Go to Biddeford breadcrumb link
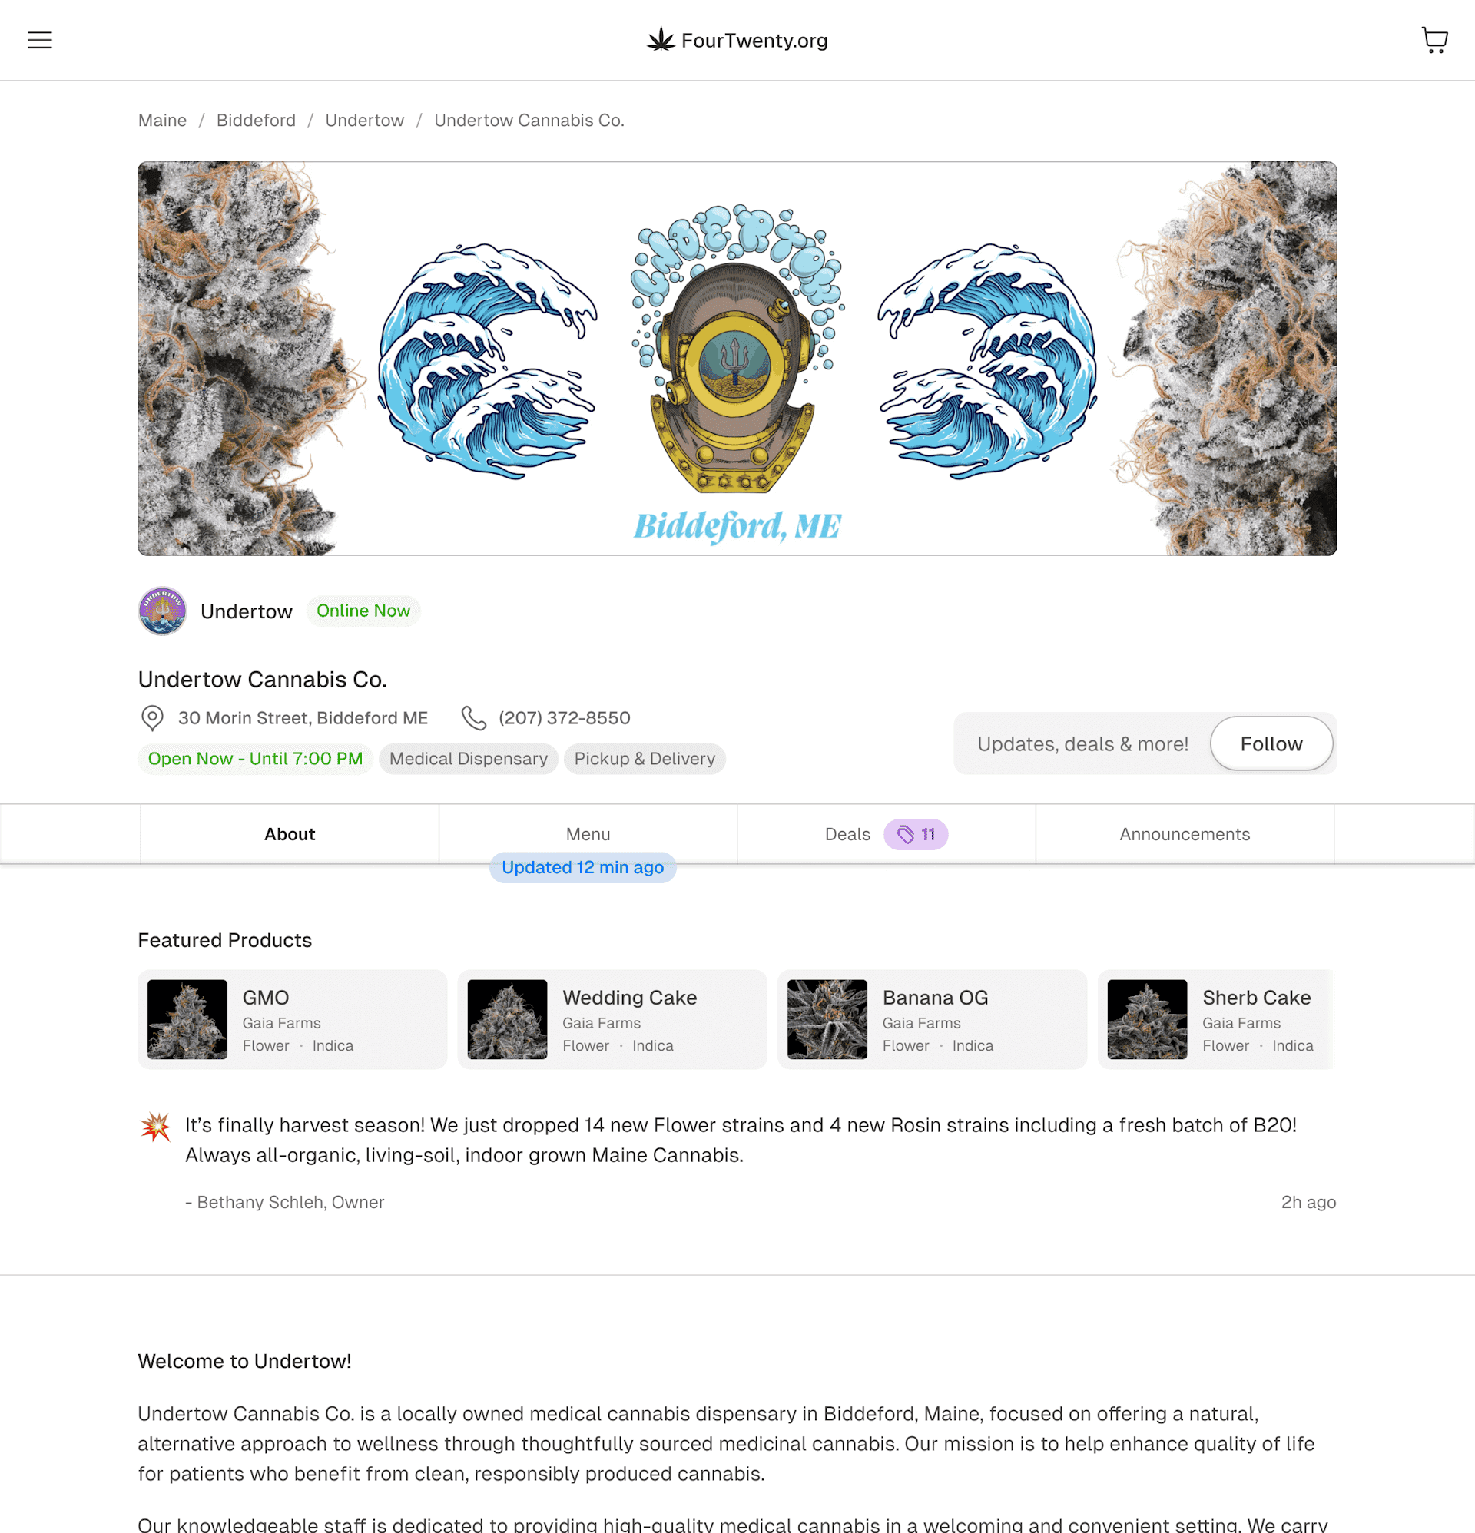This screenshot has height=1533, width=1475. coord(256,121)
